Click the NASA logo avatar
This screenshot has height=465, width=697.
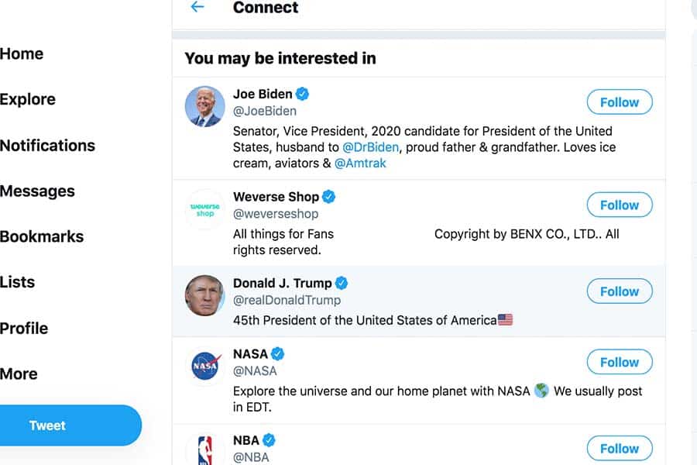click(204, 366)
